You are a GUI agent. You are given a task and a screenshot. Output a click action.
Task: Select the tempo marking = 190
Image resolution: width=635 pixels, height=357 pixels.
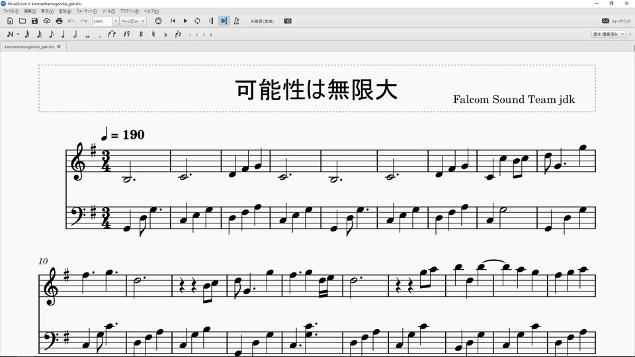[123, 134]
